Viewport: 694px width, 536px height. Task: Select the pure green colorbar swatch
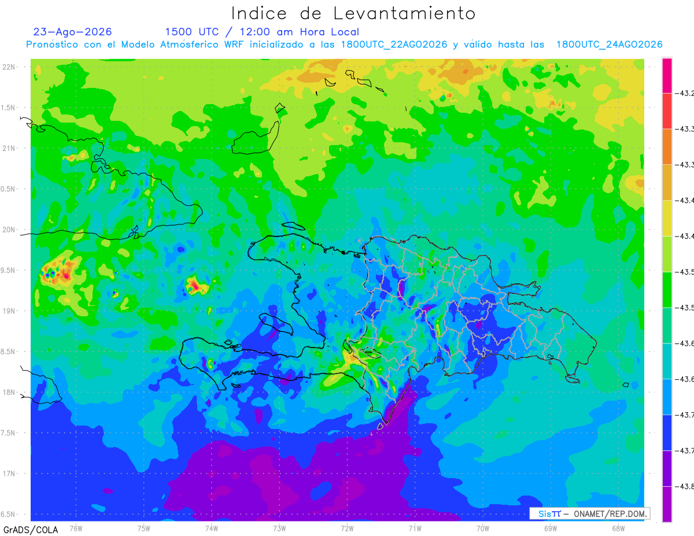coord(667,289)
